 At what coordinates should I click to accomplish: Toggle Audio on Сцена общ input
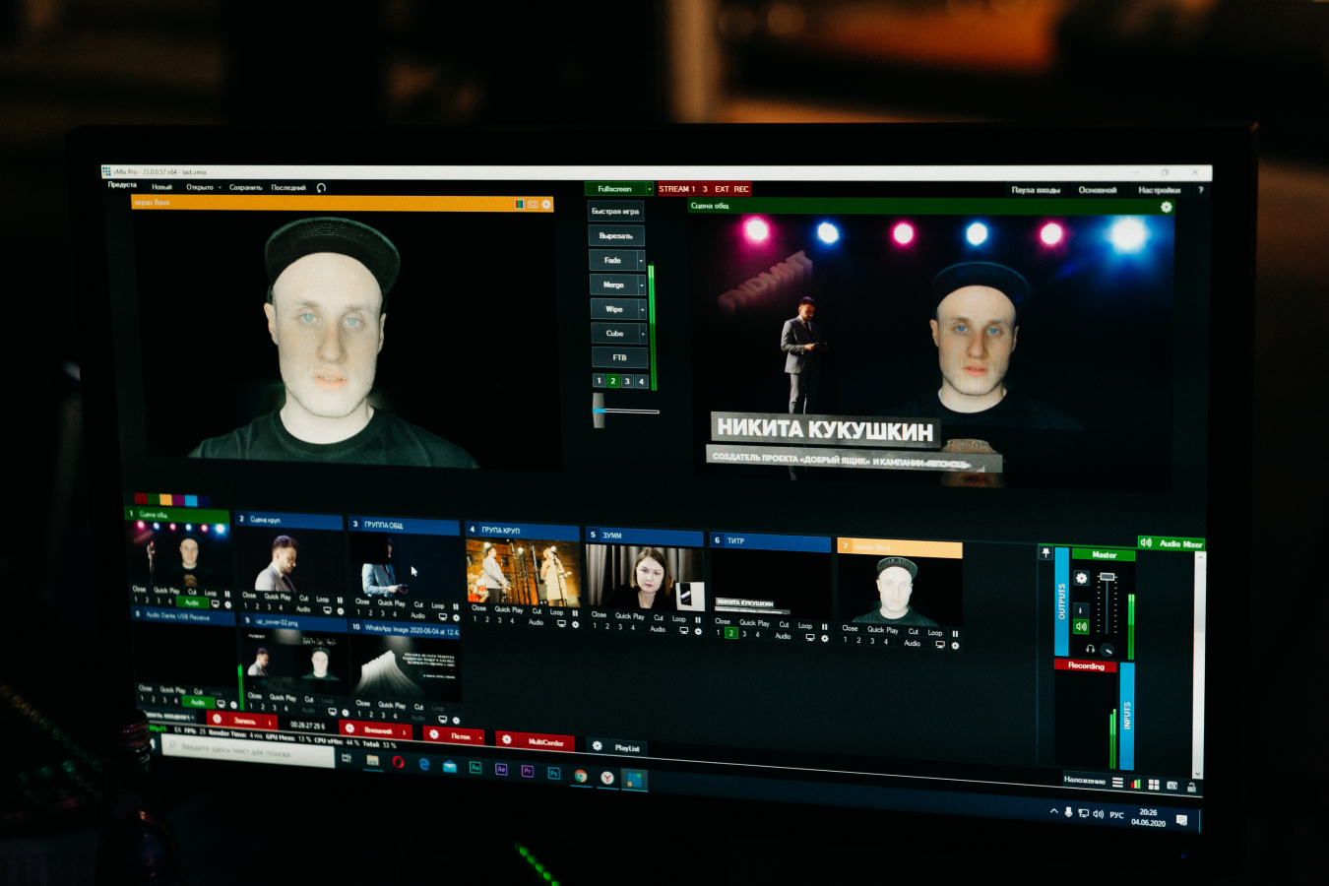(192, 602)
